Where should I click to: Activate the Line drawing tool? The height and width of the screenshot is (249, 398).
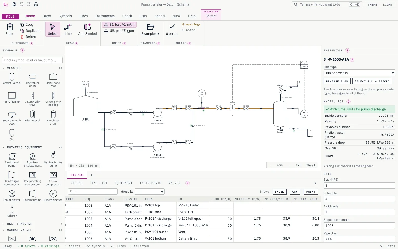[68, 29]
